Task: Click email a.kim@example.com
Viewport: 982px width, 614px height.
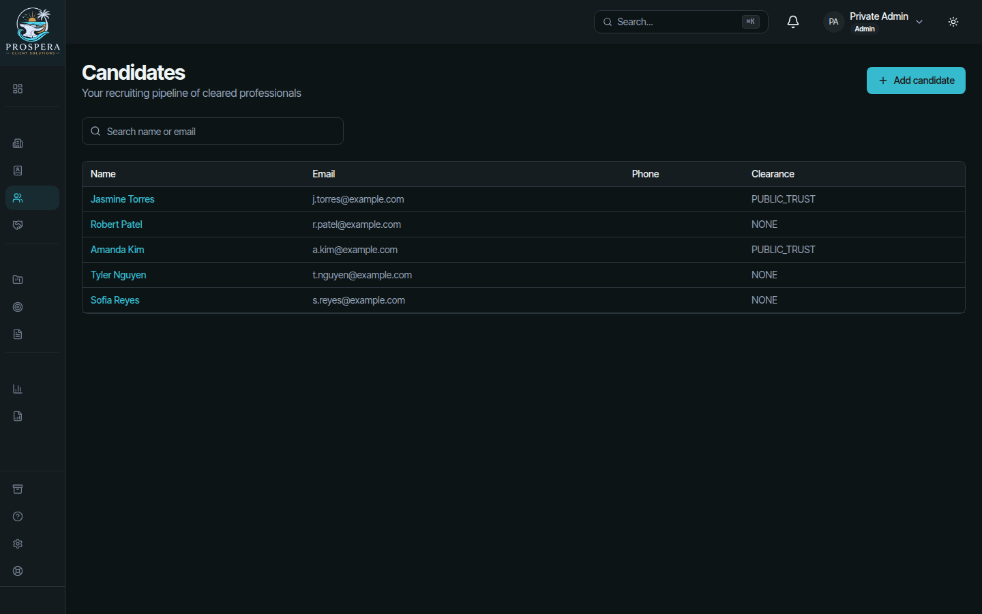Action: coord(355,250)
